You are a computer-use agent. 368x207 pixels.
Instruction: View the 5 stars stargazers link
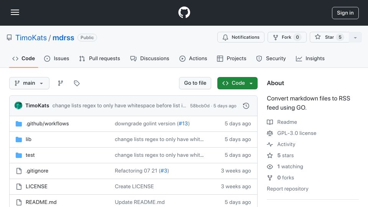(x=285, y=155)
